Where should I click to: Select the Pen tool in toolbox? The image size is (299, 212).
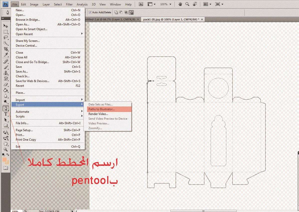click(x=6, y=108)
